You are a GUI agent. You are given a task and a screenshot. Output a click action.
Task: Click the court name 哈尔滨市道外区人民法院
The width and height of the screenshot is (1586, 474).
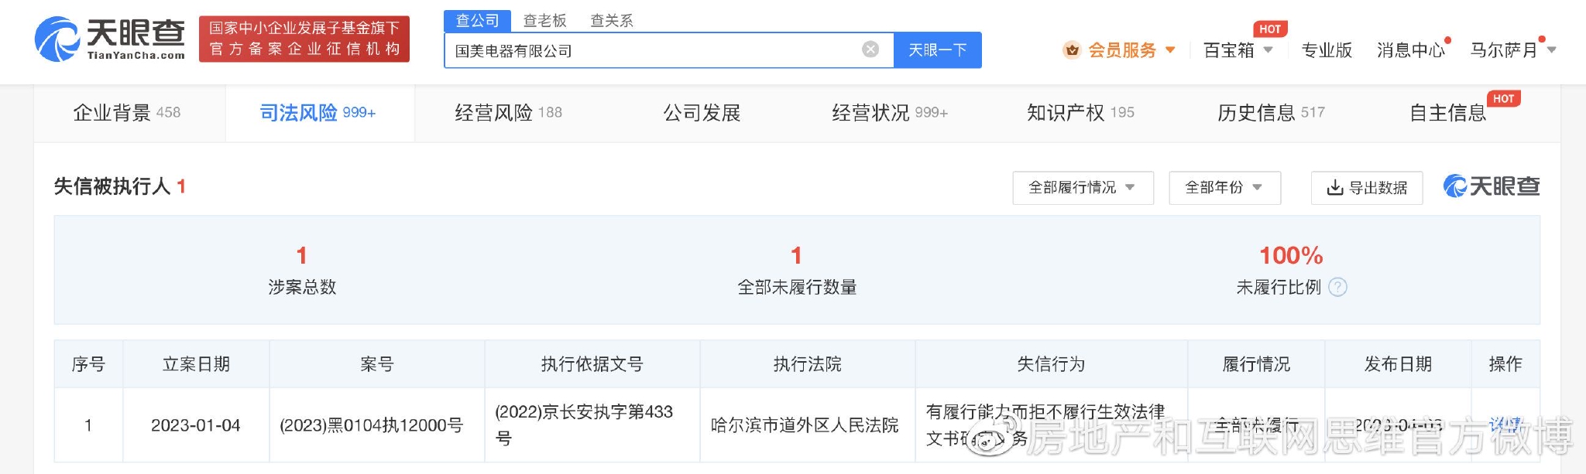pyautogui.click(x=805, y=425)
